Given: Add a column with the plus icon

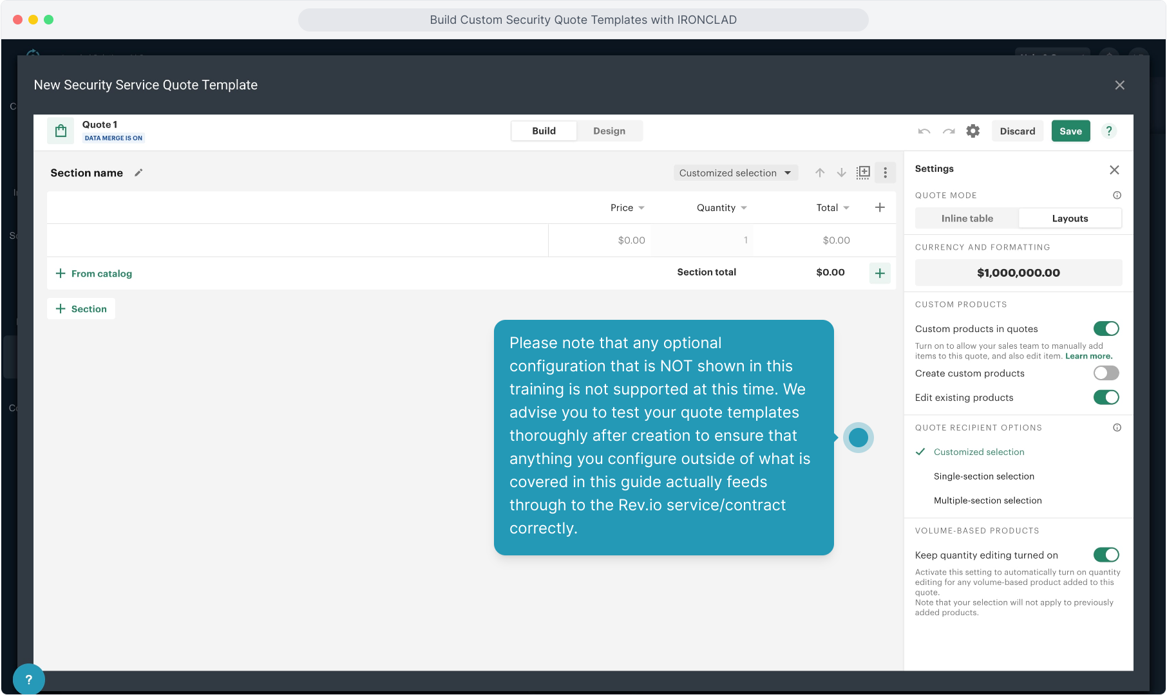Looking at the screenshot, I should pyautogui.click(x=880, y=207).
